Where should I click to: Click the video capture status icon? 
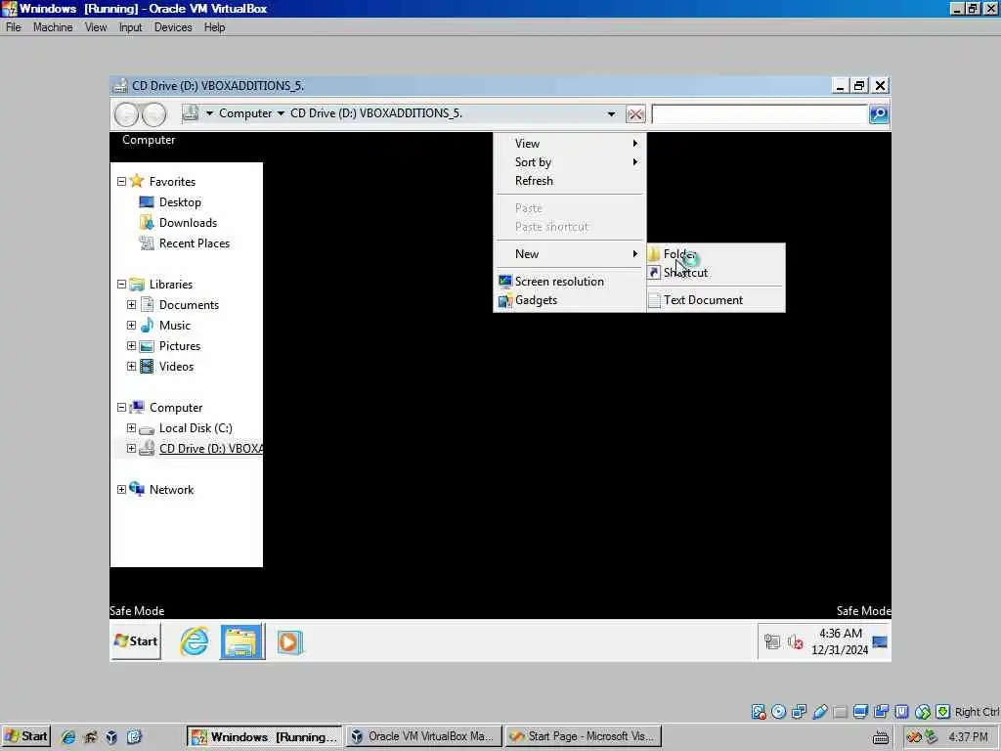coord(881,712)
